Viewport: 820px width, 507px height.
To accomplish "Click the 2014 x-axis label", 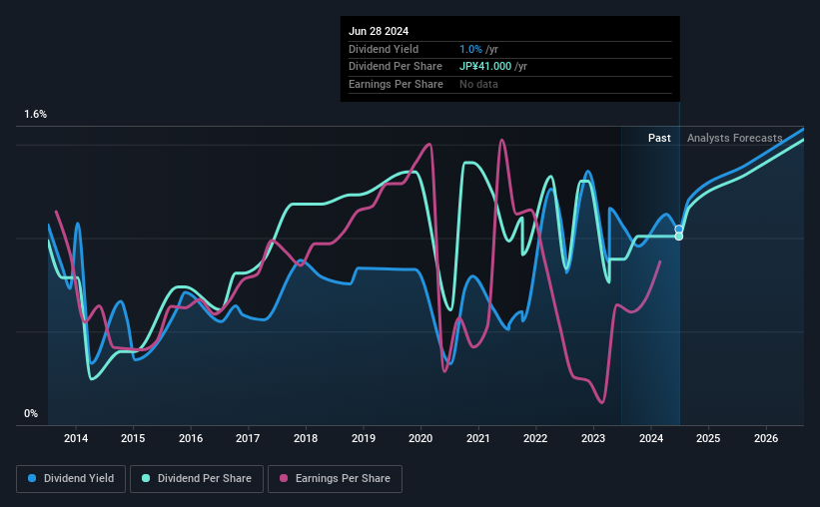I will click(76, 438).
